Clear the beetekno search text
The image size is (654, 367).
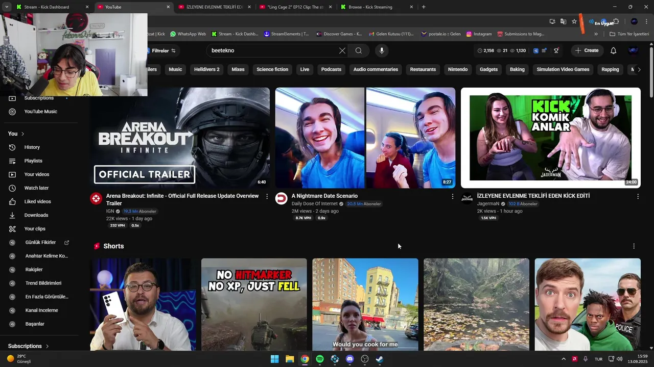click(342, 50)
